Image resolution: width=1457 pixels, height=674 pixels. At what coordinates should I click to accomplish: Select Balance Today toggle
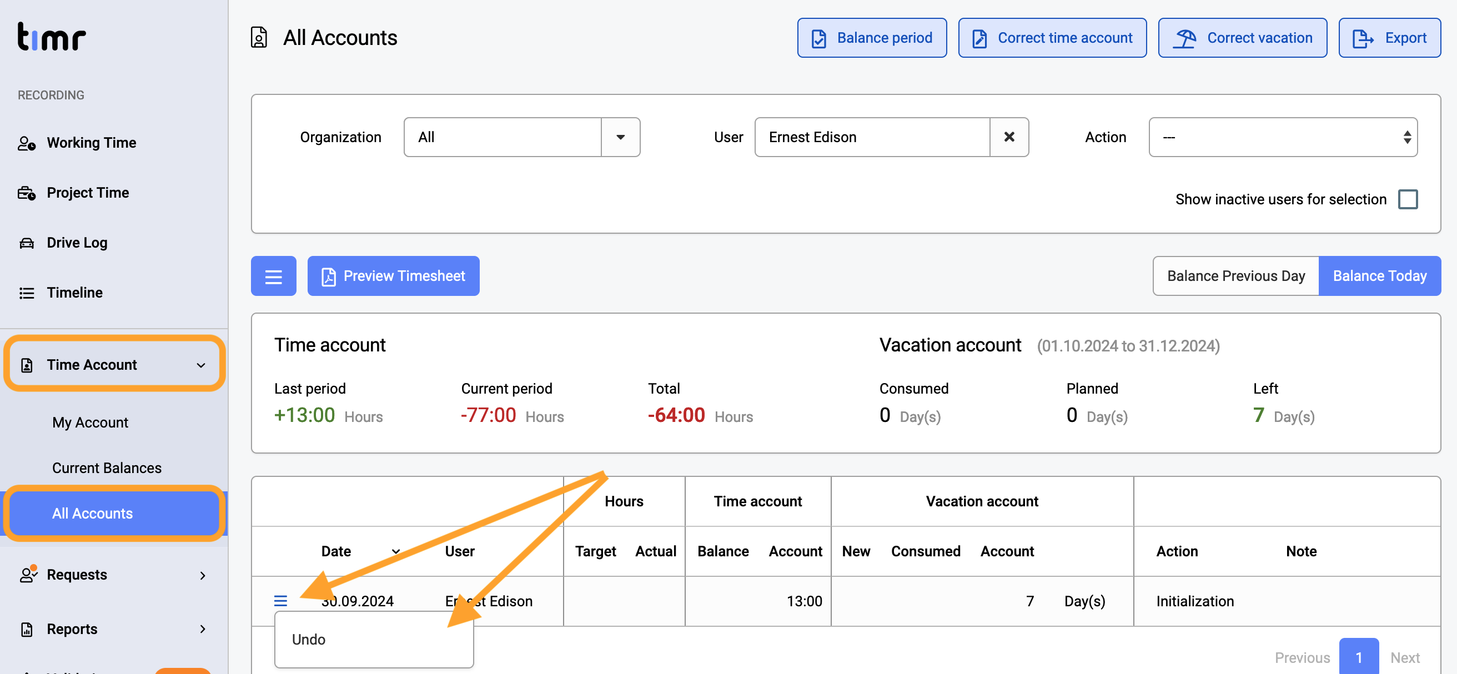[x=1379, y=276]
